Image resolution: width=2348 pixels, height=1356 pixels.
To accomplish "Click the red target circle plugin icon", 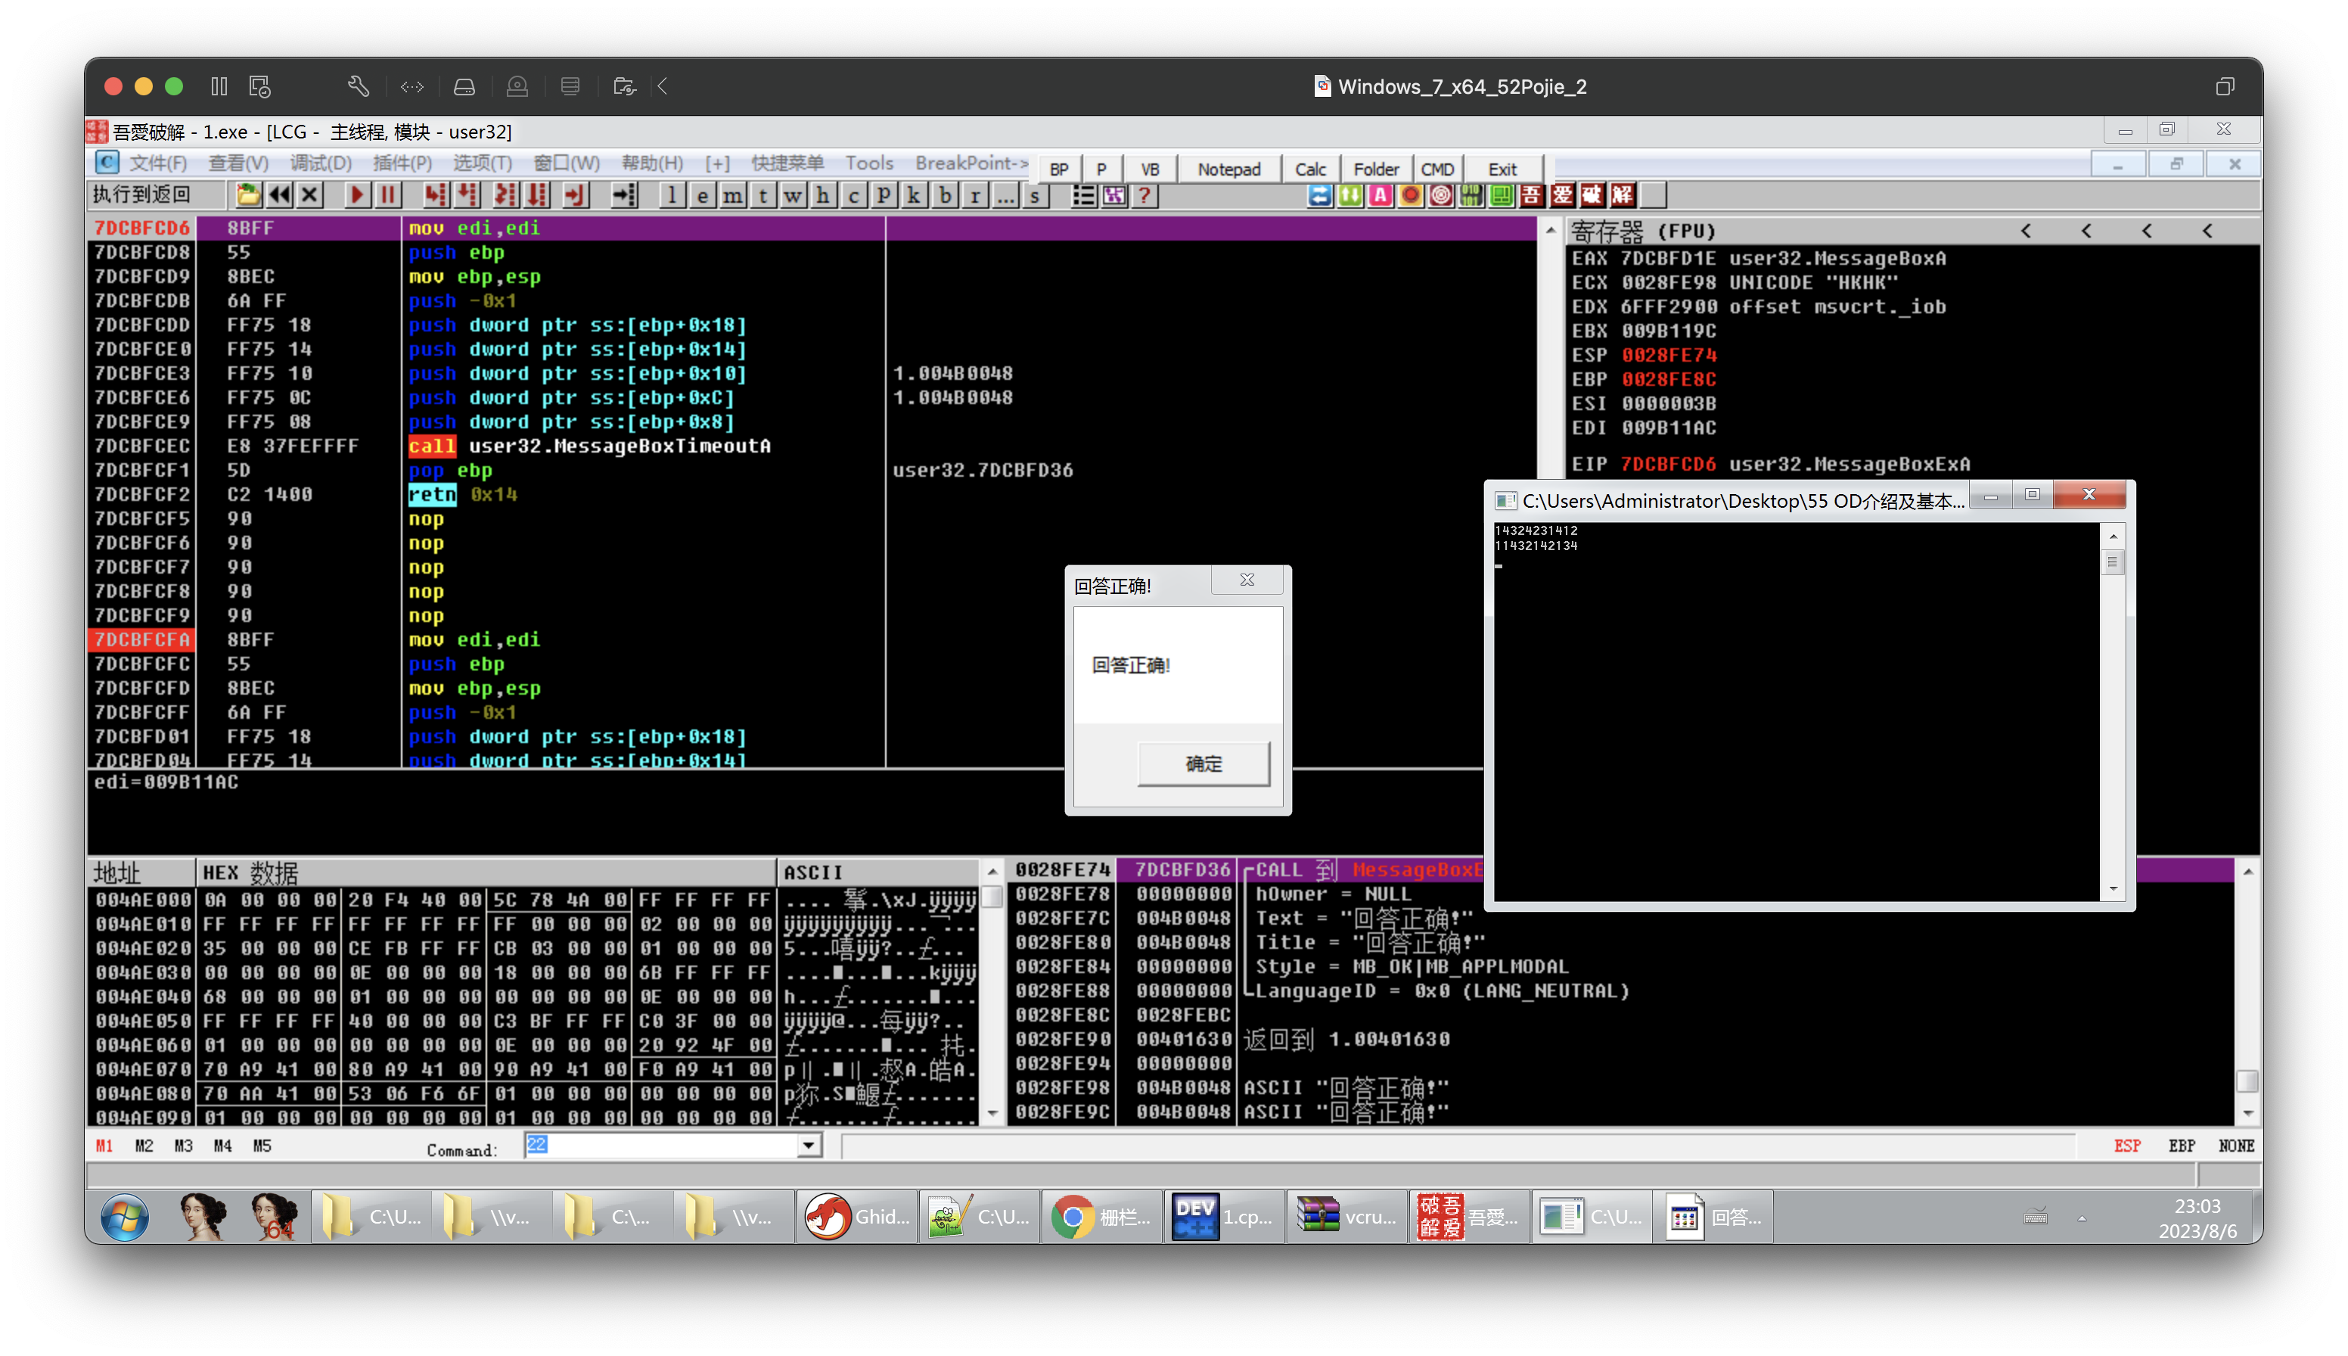I will 1440,195.
